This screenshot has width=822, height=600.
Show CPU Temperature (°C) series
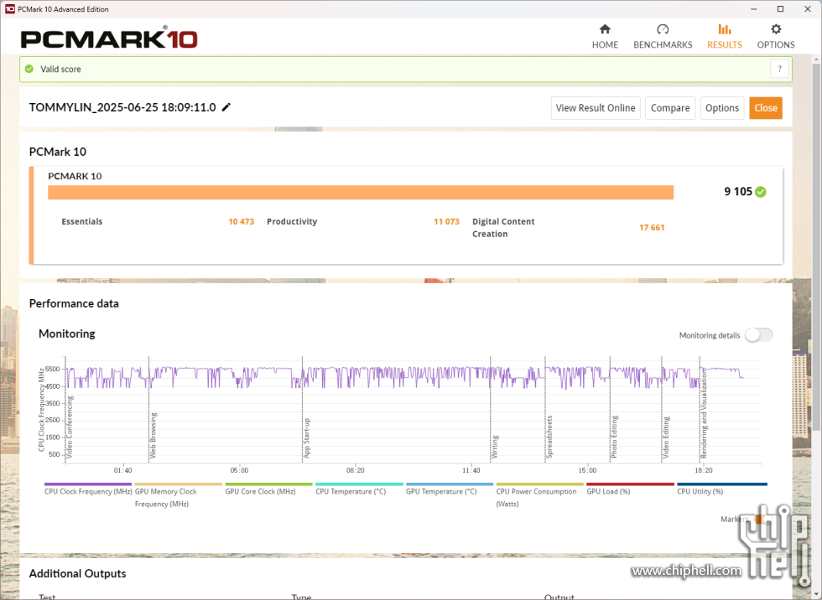[359, 490]
